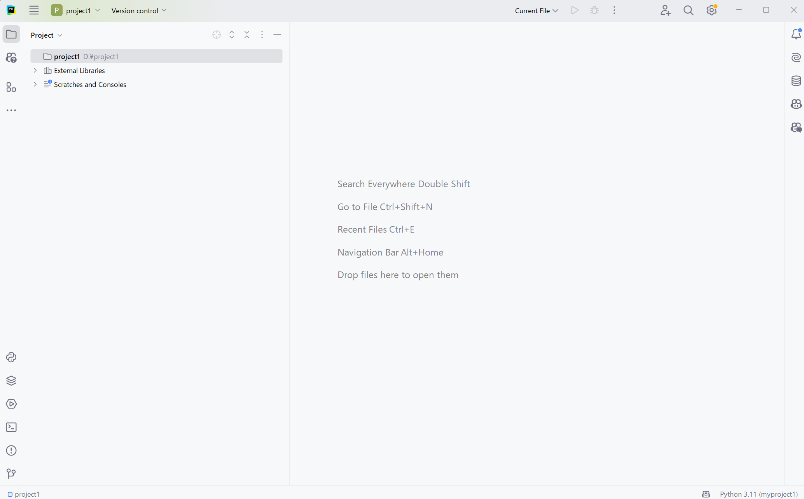The height and width of the screenshot is (499, 804).
Task: Hide the Project panel with minimize dash
Action: tap(277, 35)
